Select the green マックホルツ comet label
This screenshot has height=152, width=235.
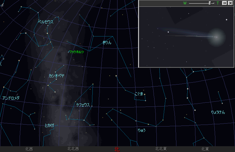[76, 52]
